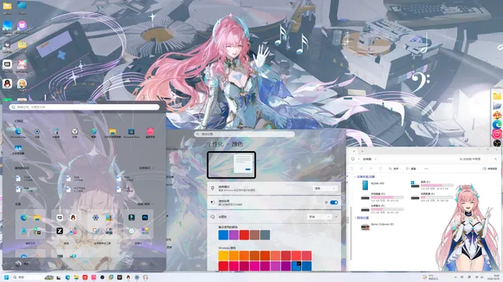Open more options ellipsis in File Explorer toolbar
Viewport: 503px width, 282px height.
click(x=426, y=168)
